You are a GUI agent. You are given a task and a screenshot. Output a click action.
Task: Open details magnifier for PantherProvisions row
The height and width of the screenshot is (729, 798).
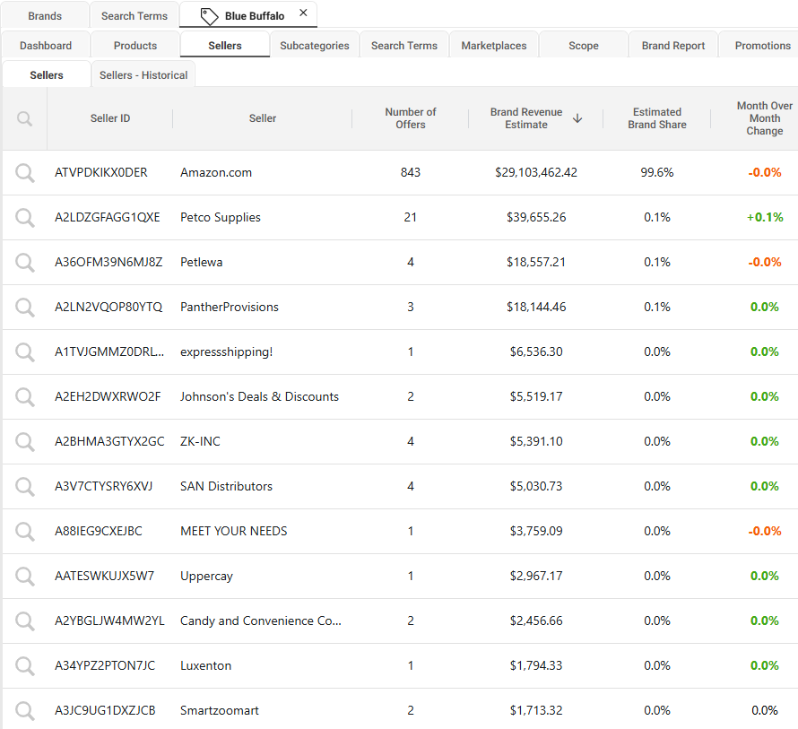tap(24, 308)
